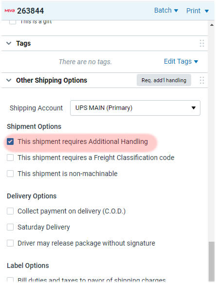
Task: Grab the Tags section drag handle
Action: 202,43
